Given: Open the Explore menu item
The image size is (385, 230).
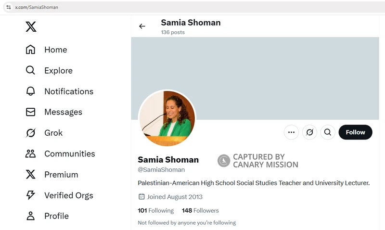Looking at the screenshot, I should (58, 71).
